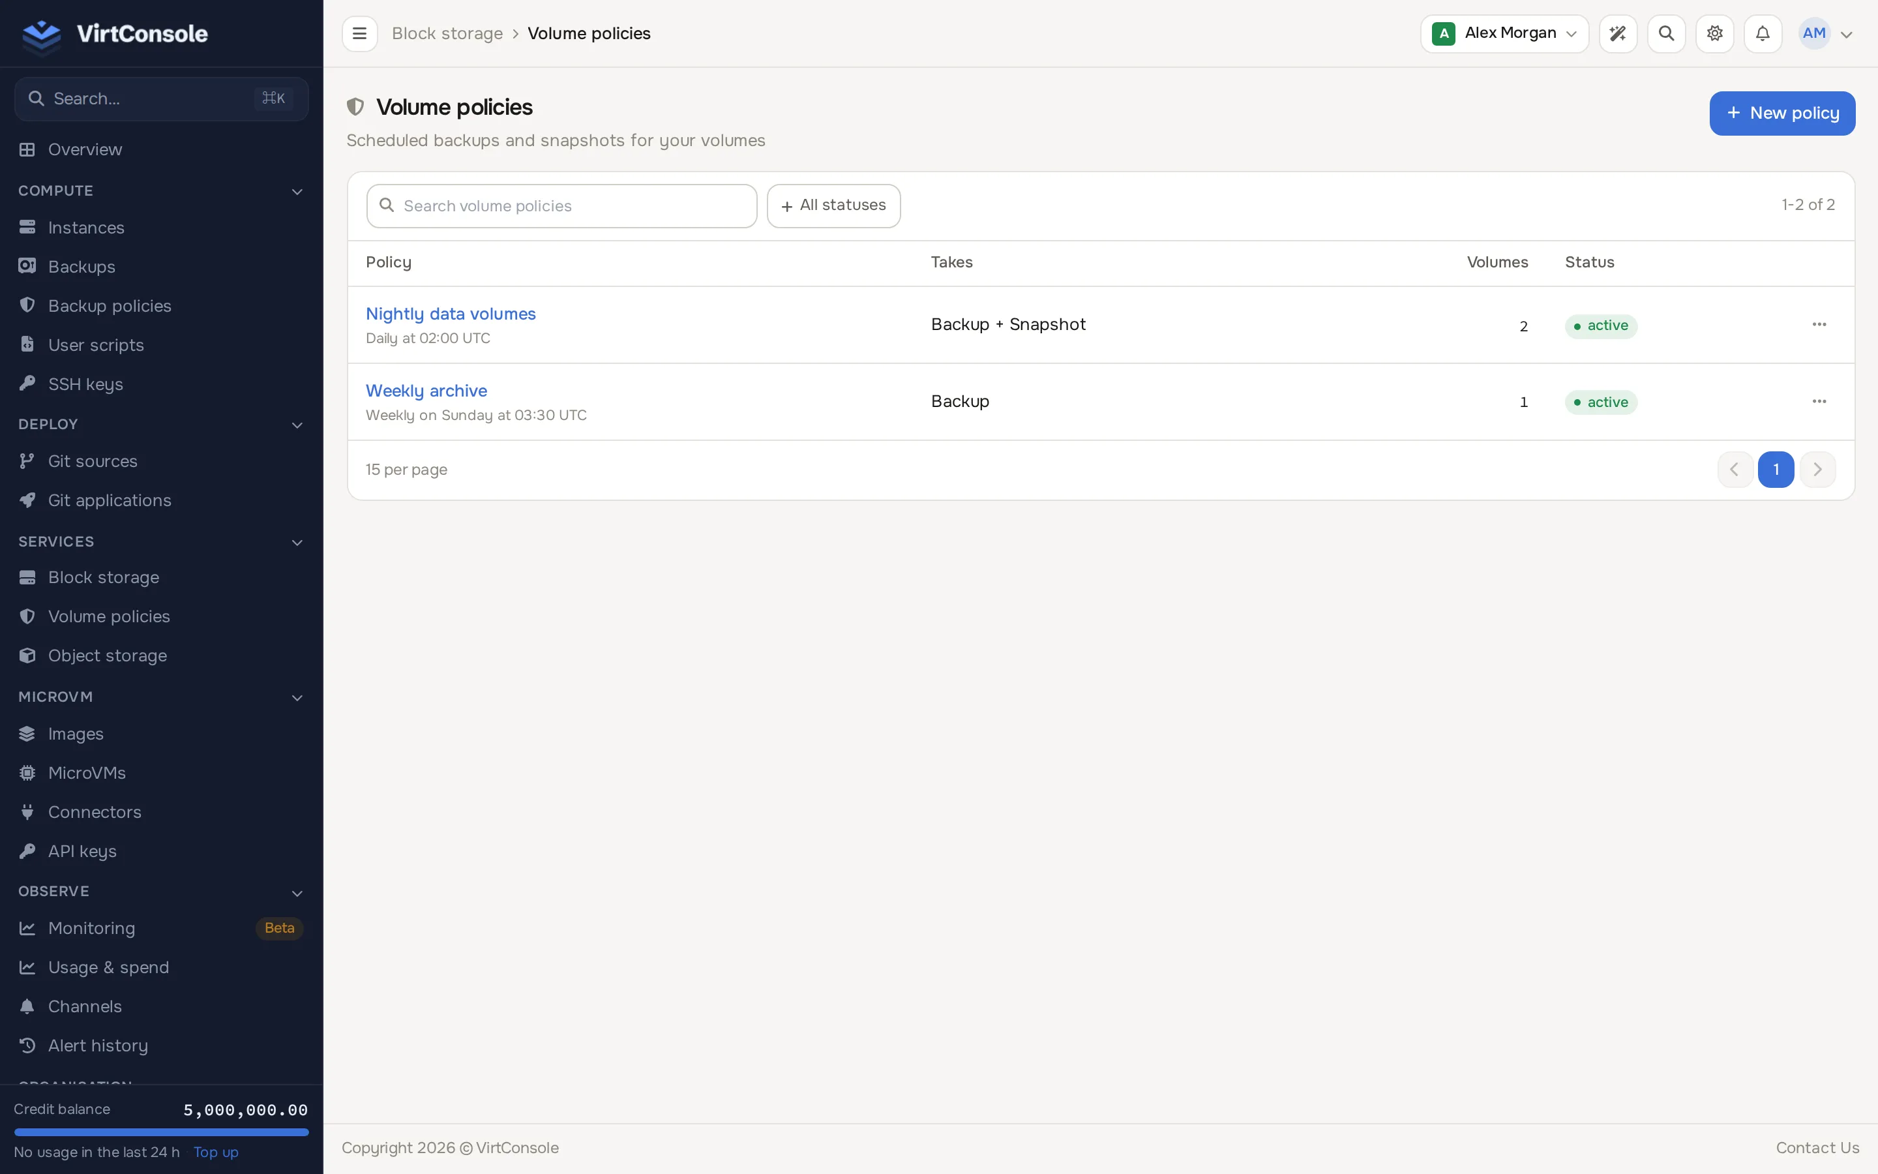Open row actions for Weekly archive
The image size is (1878, 1174).
[x=1819, y=401]
